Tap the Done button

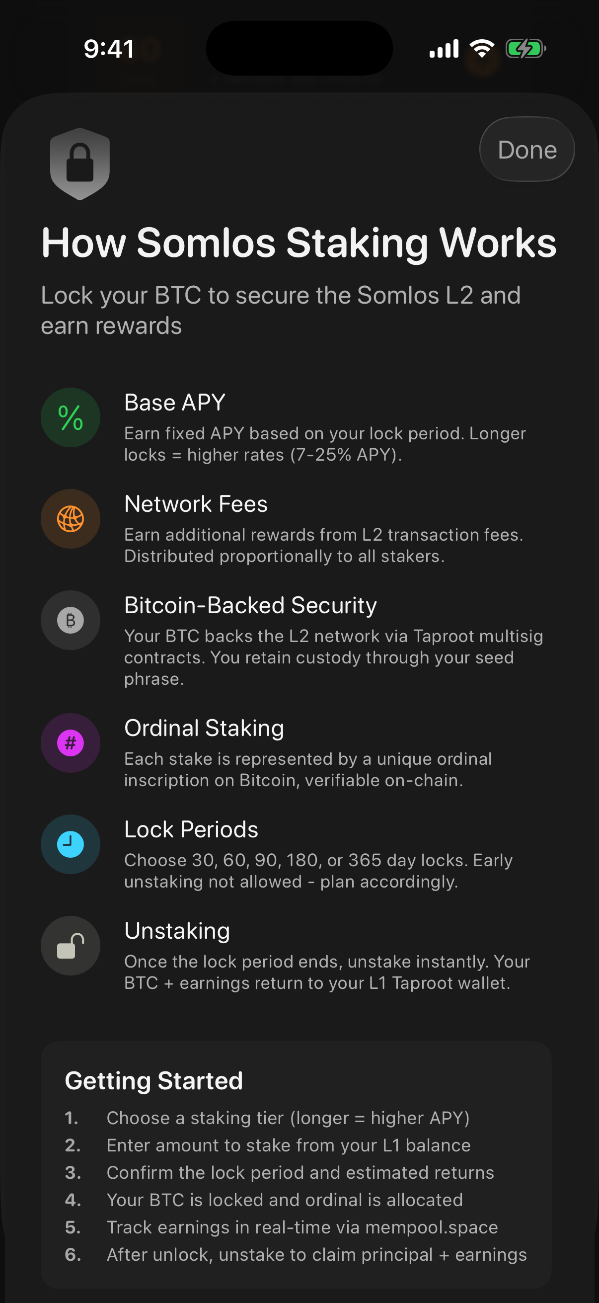pos(526,150)
